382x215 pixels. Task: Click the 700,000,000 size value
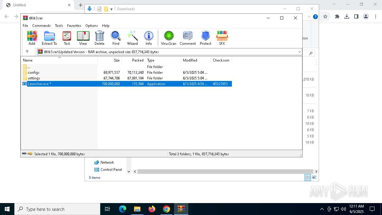(x=111, y=84)
